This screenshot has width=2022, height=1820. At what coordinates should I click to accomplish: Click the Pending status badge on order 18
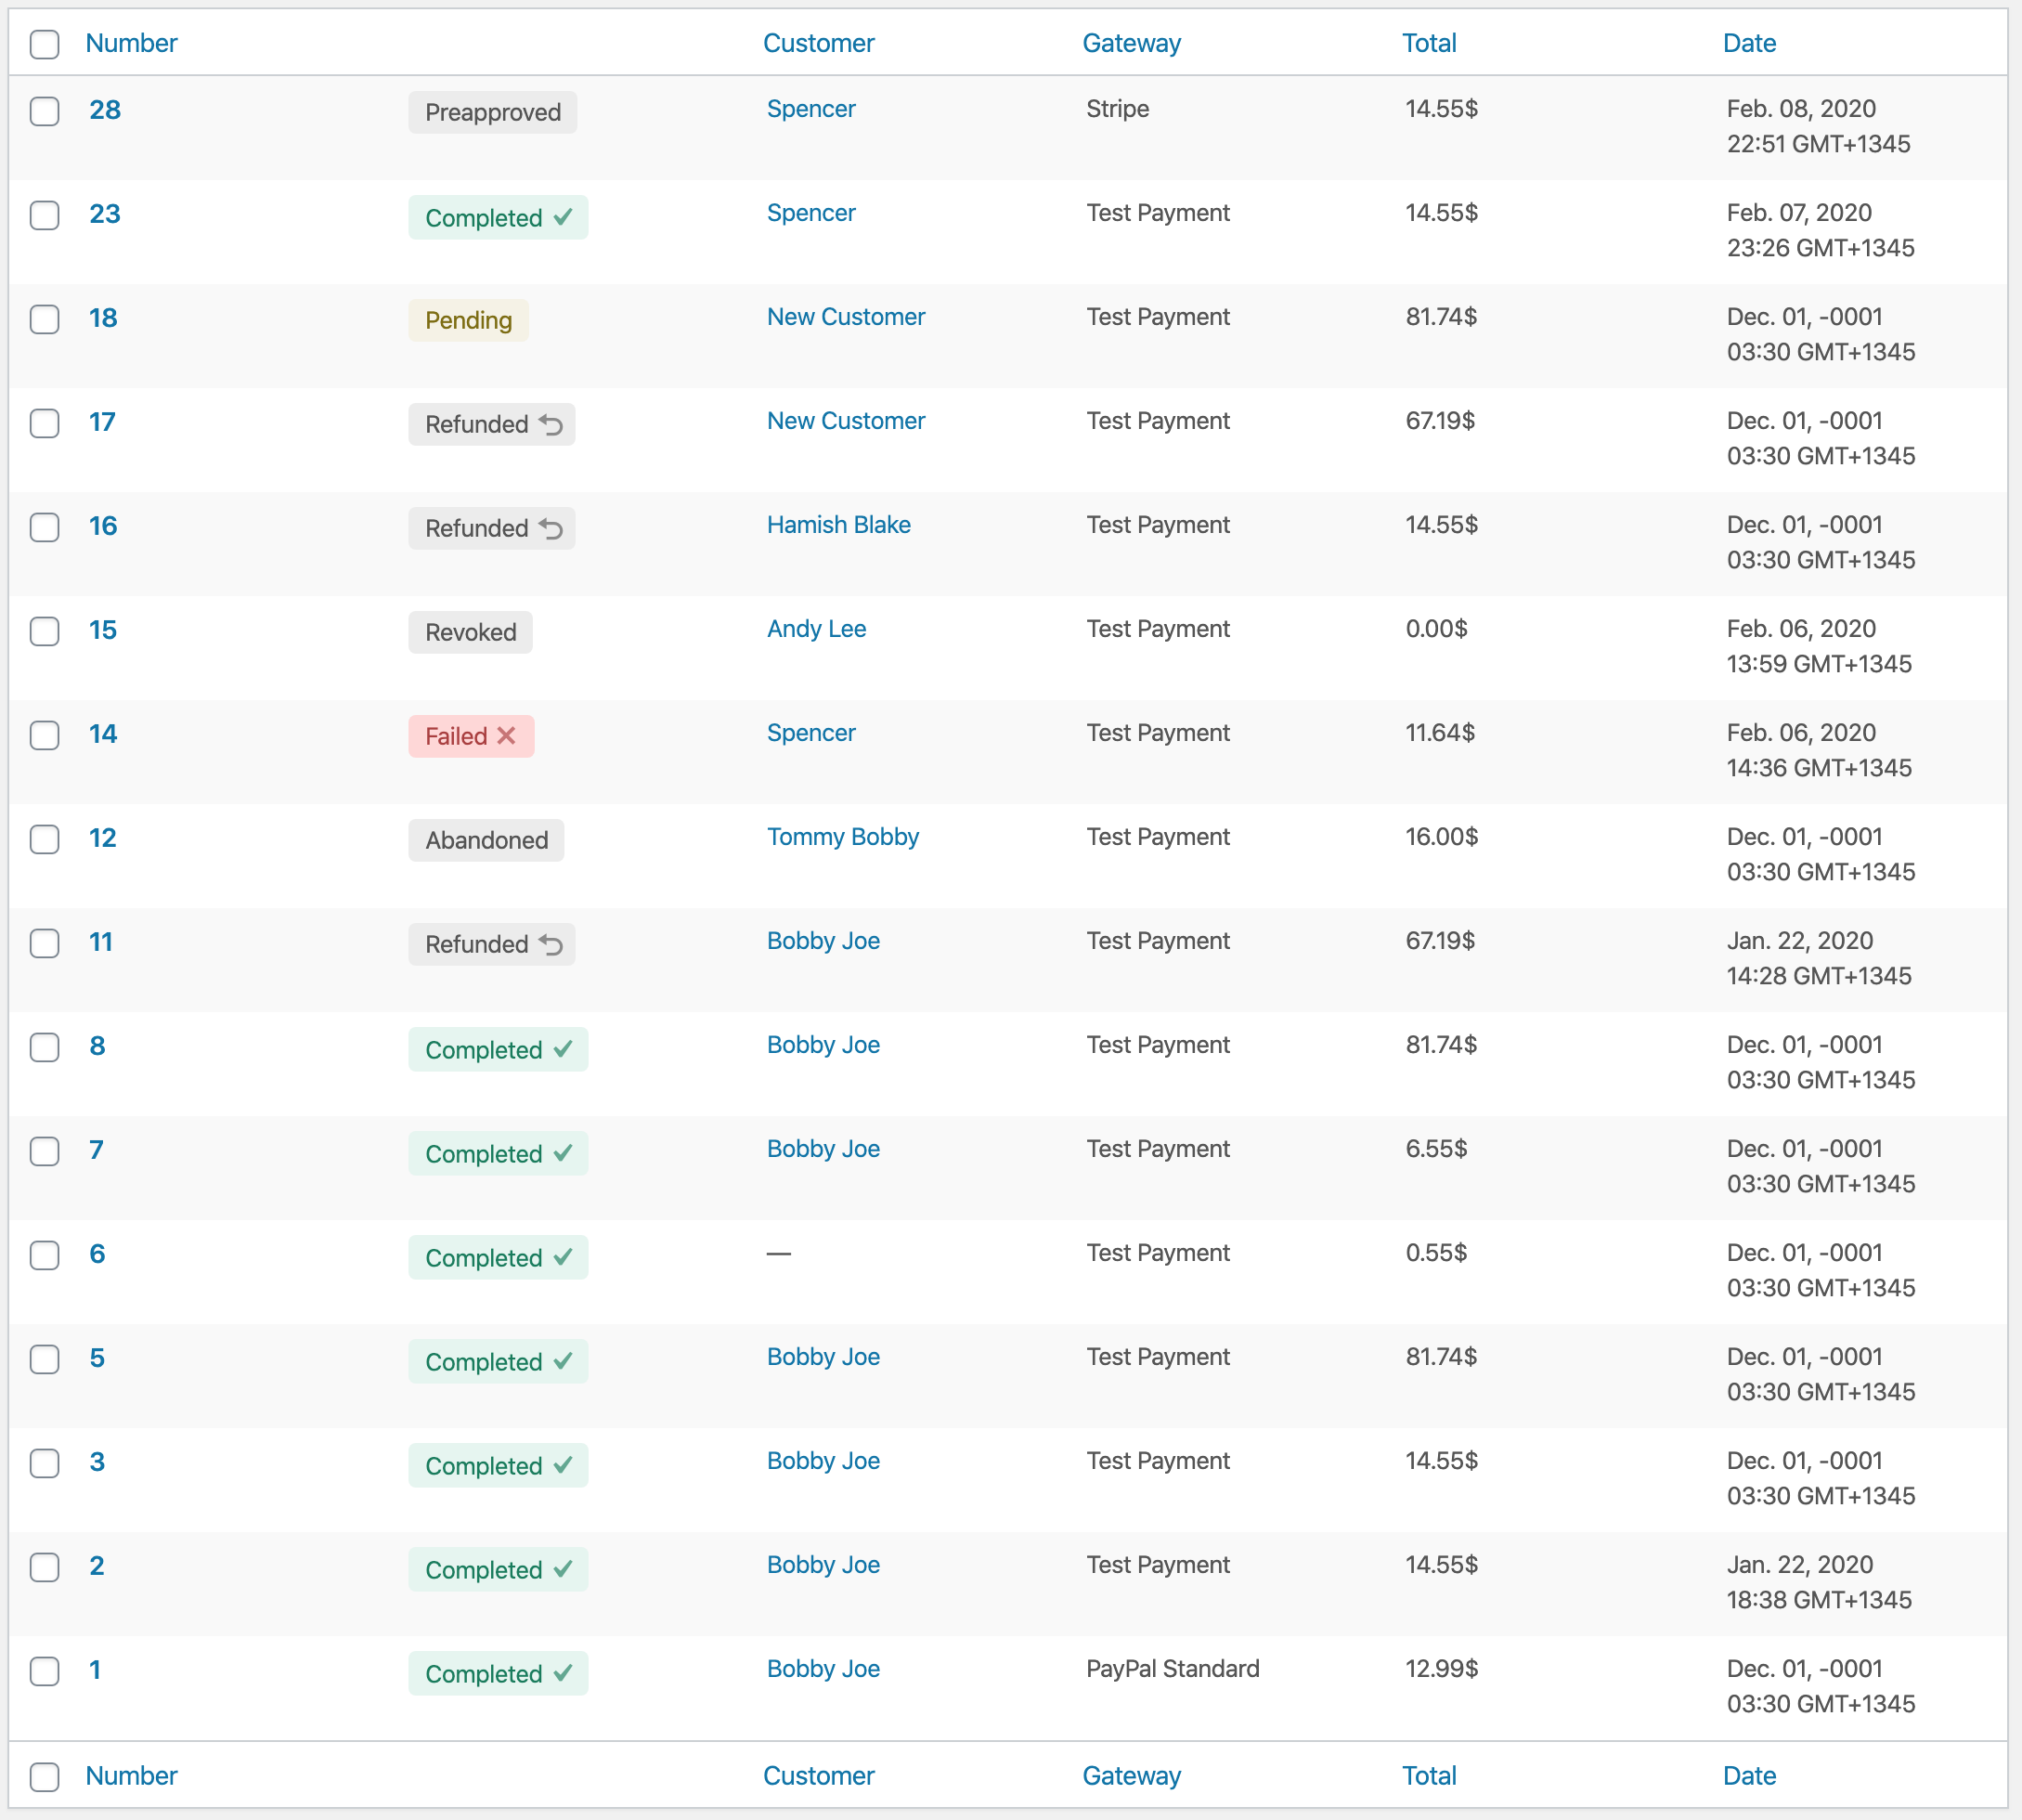(469, 320)
